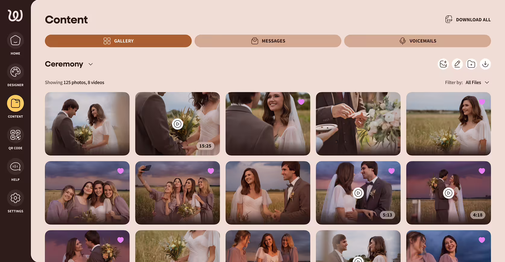Unfavorite the bride close-up with groom photo
The height and width of the screenshot is (262, 505).
[x=301, y=102]
